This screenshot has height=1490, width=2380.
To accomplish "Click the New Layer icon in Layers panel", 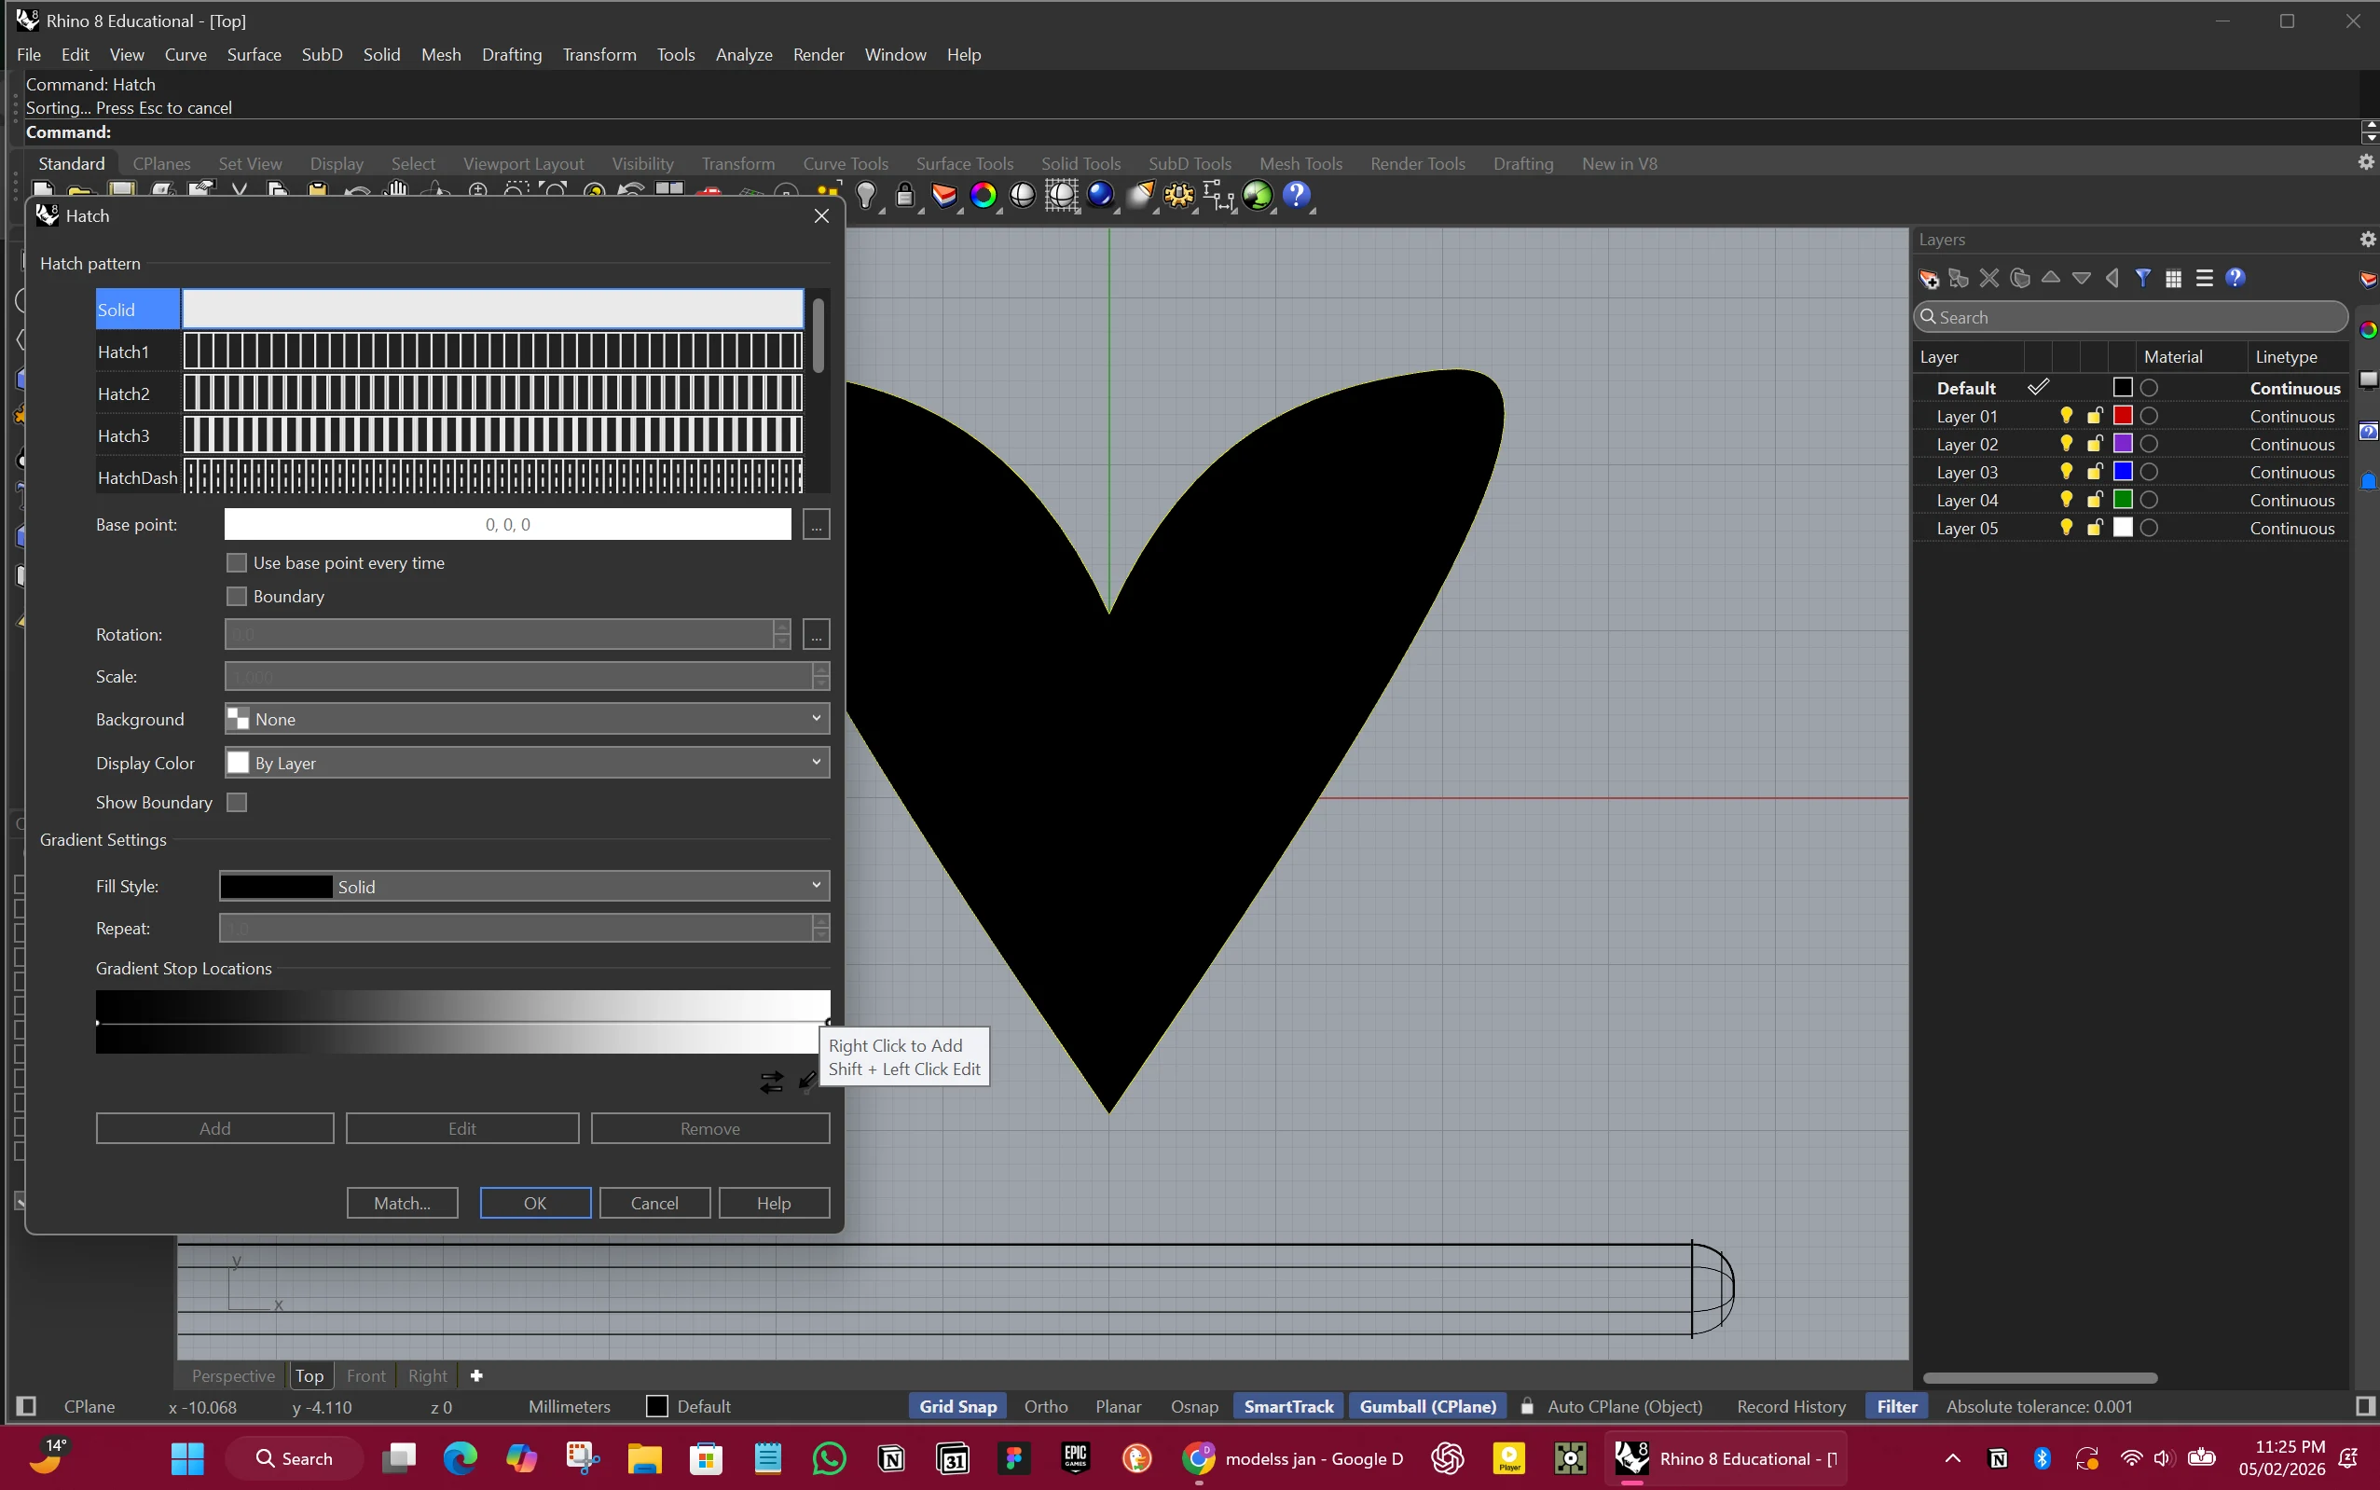I will [1929, 279].
